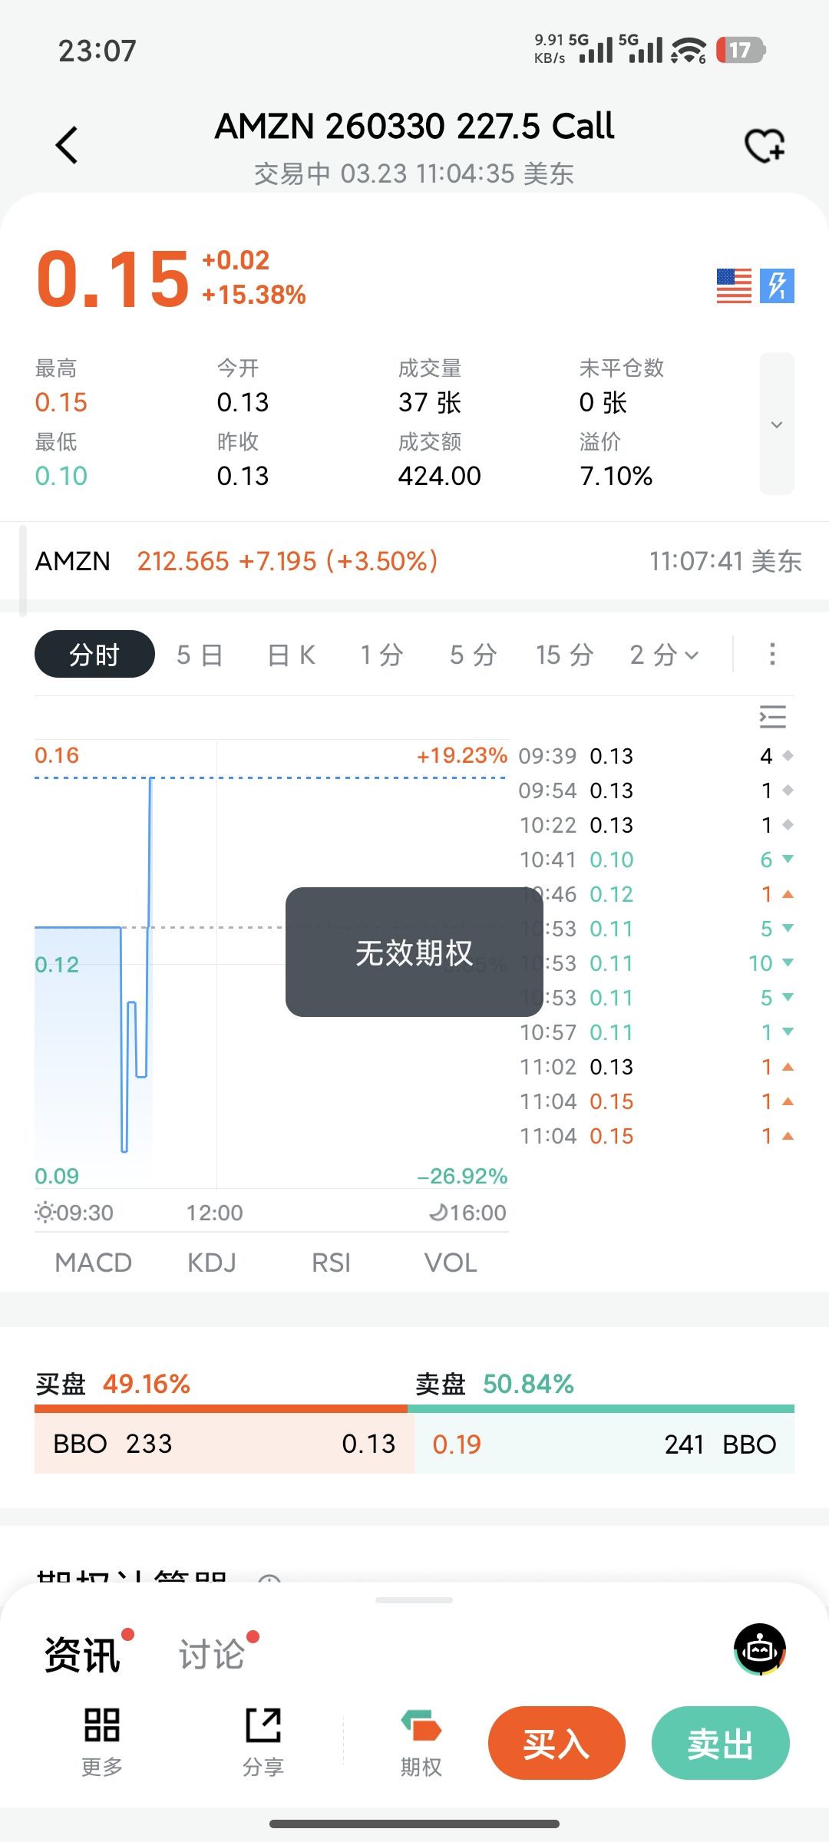Viewport: 829px width, 1842px height.
Task: Toggle the MACD indicator
Action: click(x=94, y=1263)
